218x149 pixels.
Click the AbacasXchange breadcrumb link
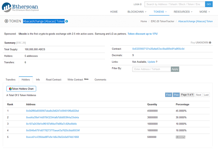[x=195, y=21]
